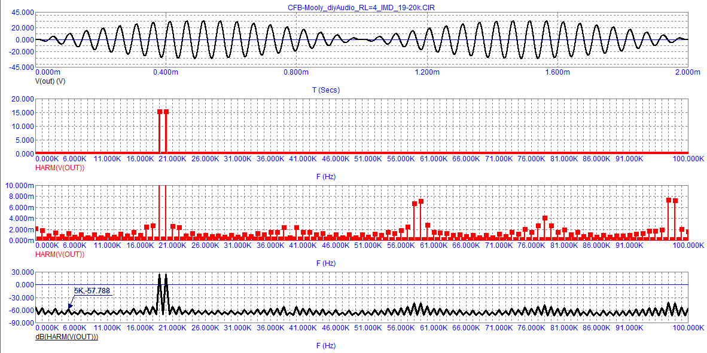Select the 2.000m time axis label
The image size is (707, 353).
click(x=687, y=72)
